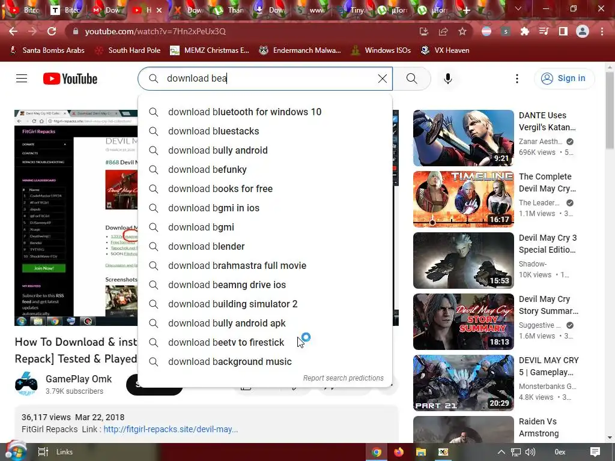Switch to the Tiny tab
Image resolution: width=615 pixels, height=461 pixels.
click(x=351, y=10)
